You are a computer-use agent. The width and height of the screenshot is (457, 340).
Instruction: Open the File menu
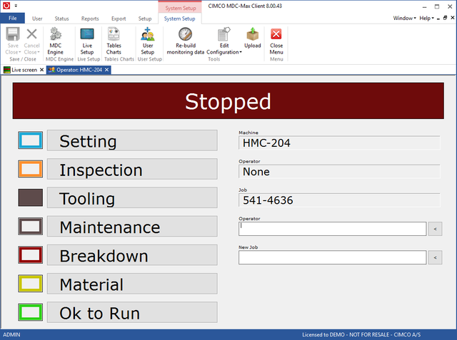(13, 18)
